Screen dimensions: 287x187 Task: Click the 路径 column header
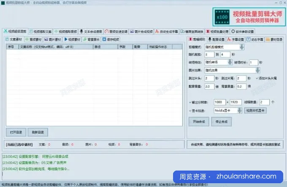tap(106, 47)
